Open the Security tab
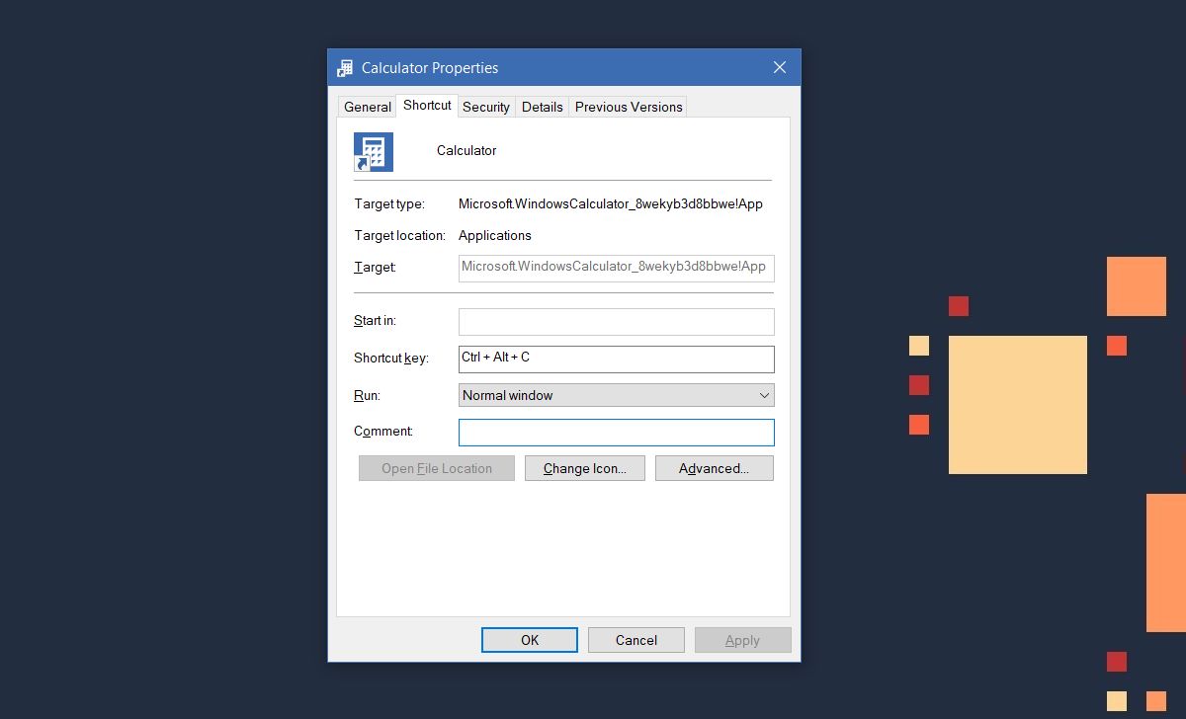 [486, 107]
